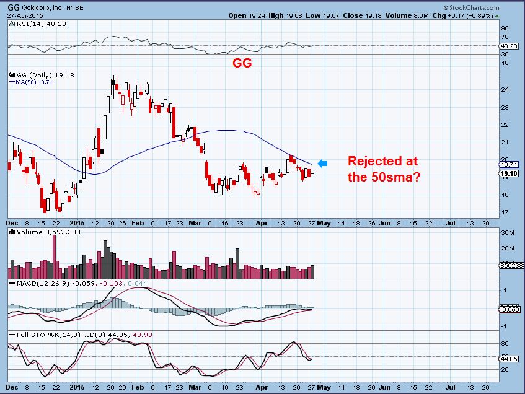Click the MA(50) 19.71 legend label
525x394 pixels.
tap(32, 82)
